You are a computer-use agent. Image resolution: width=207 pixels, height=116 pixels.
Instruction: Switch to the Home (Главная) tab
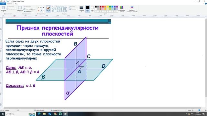point(10,4)
